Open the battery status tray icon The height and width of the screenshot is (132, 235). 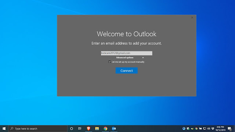point(200,129)
